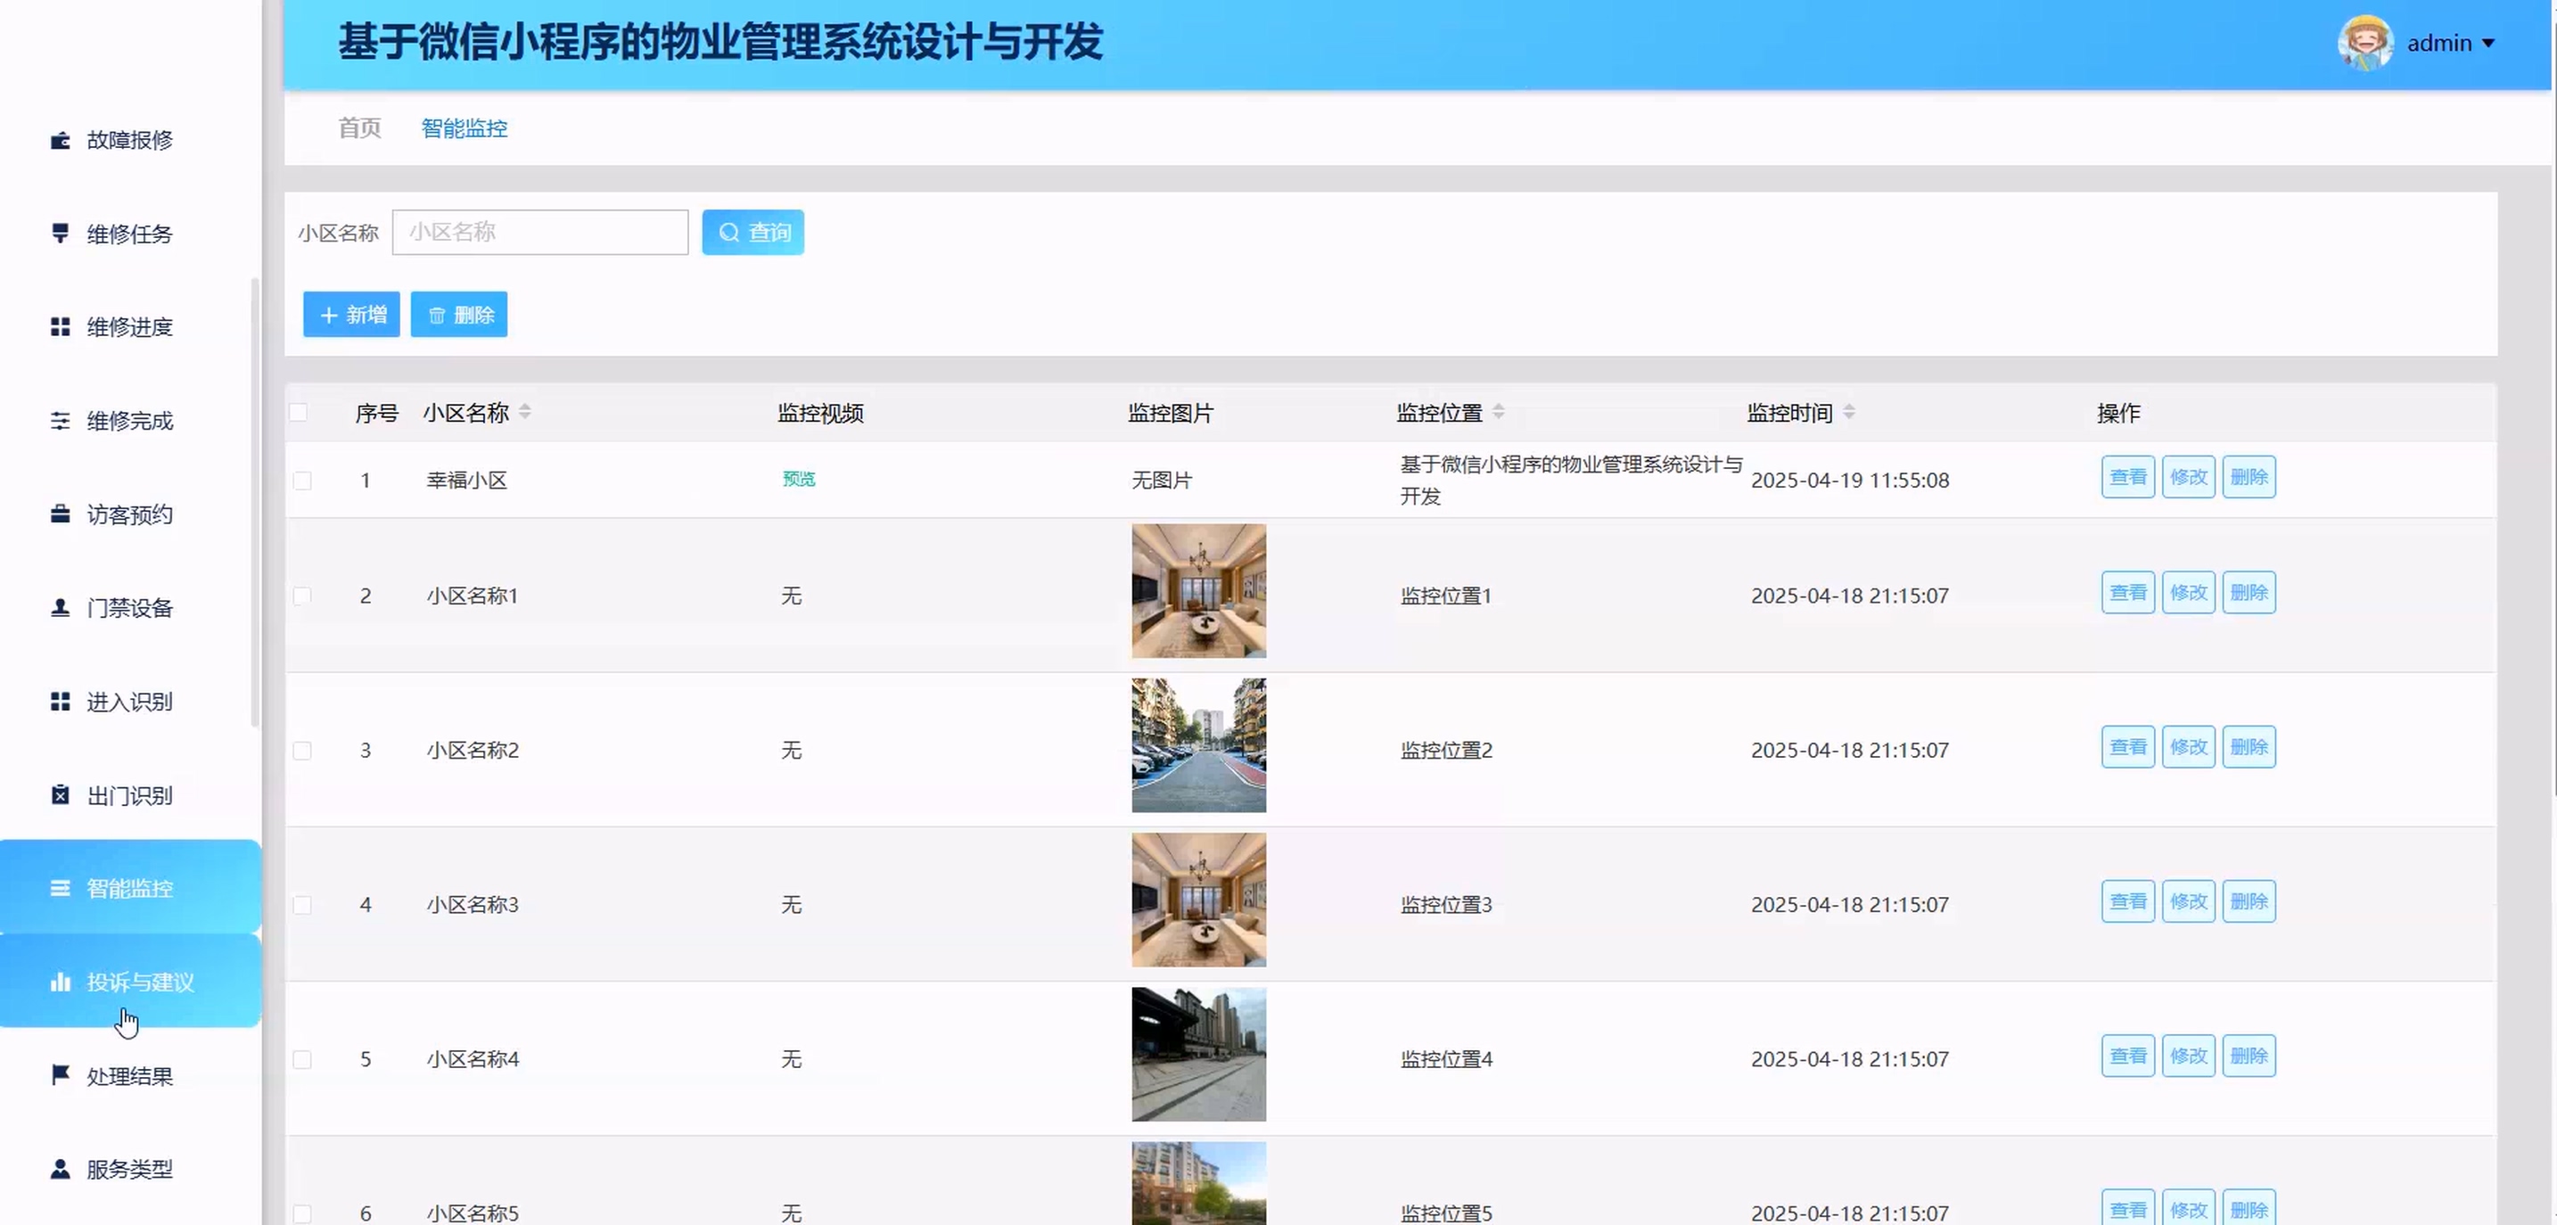Click the 处理结果 flag icon
The width and height of the screenshot is (2557, 1225).
tap(61, 1075)
